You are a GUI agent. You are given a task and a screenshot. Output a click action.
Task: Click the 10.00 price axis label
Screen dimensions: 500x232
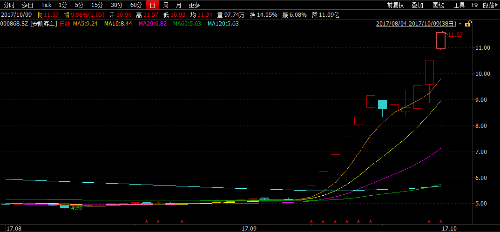point(482,74)
